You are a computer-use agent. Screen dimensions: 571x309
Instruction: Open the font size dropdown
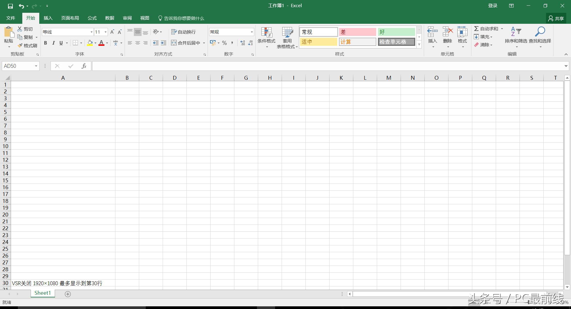106,32
